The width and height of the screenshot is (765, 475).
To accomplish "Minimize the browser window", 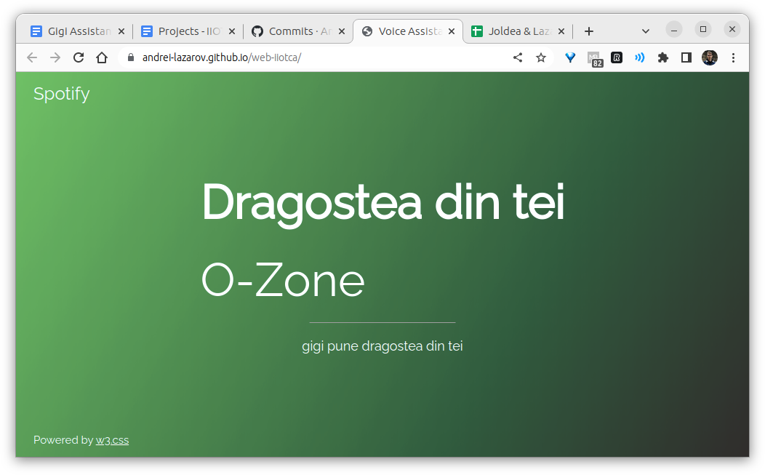I will pyautogui.click(x=674, y=30).
